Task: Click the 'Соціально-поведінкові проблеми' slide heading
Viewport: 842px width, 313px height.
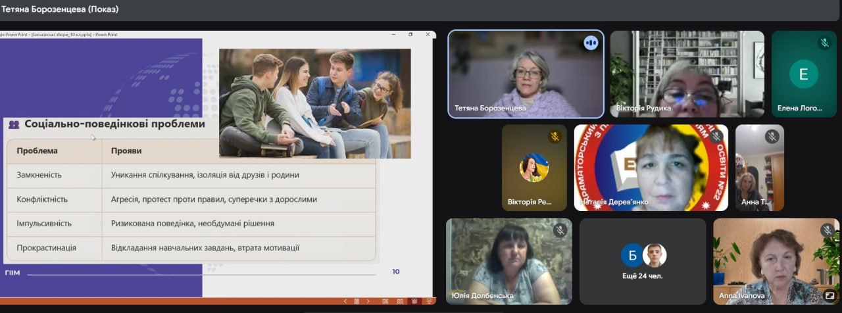Action: tap(114, 124)
